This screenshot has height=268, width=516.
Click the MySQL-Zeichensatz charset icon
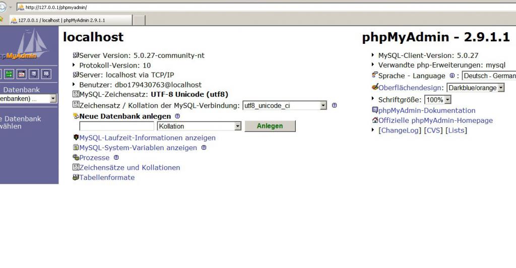point(76,94)
